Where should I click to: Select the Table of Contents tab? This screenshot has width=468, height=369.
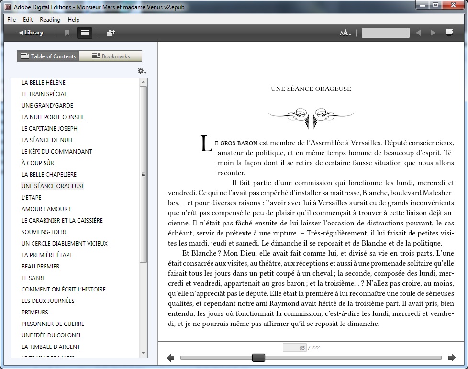click(x=48, y=56)
